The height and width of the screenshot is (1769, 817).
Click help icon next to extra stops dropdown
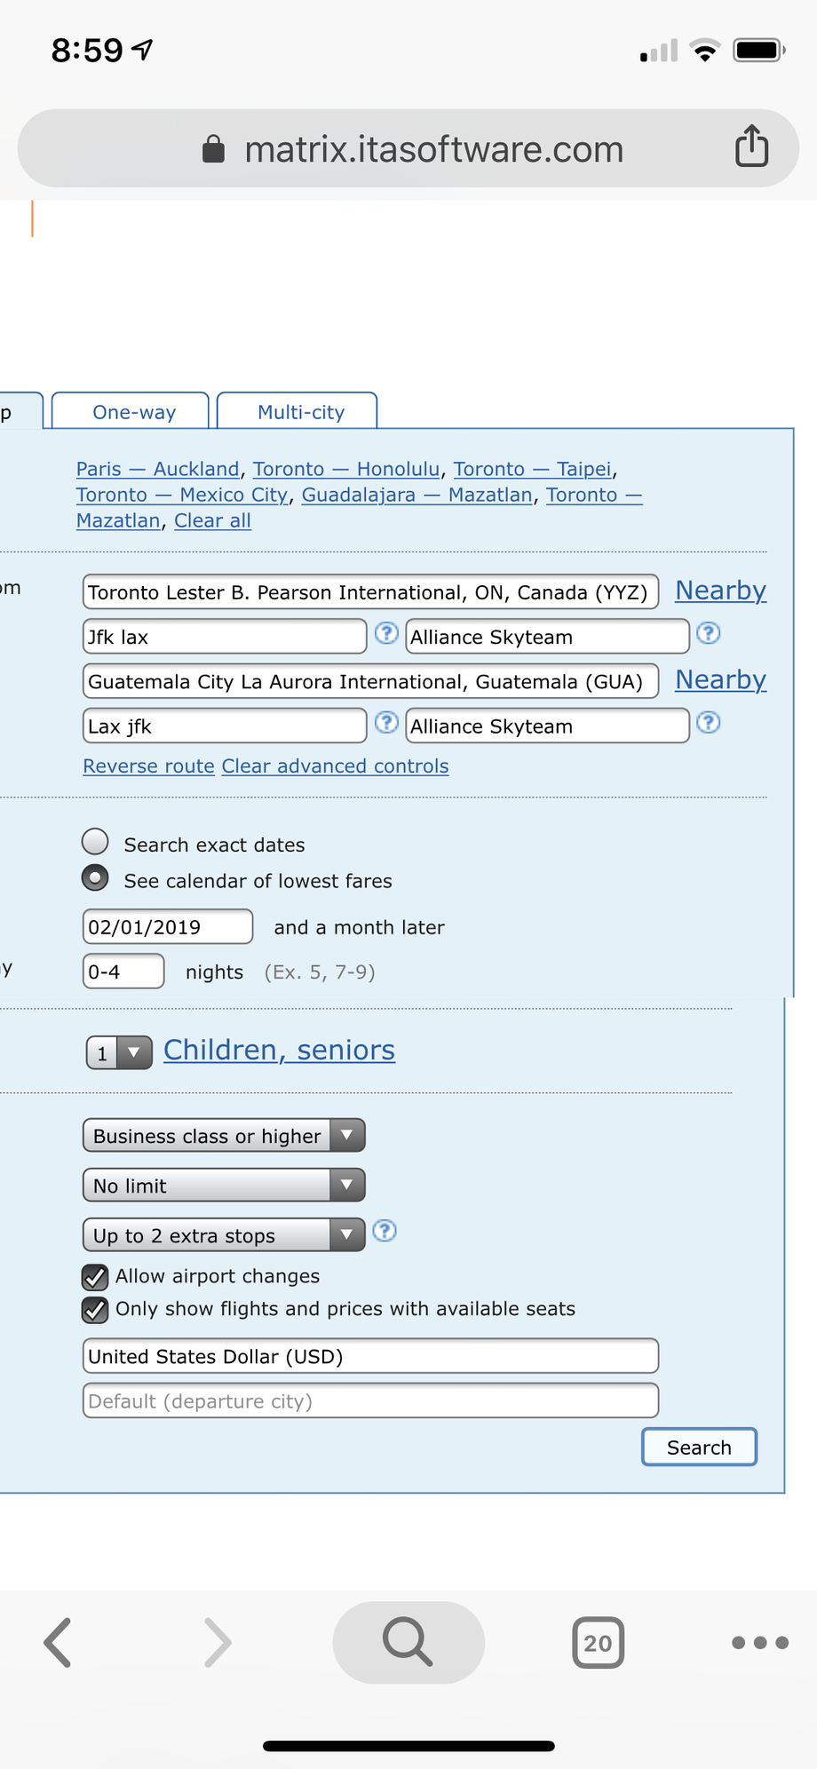(385, 1231)
